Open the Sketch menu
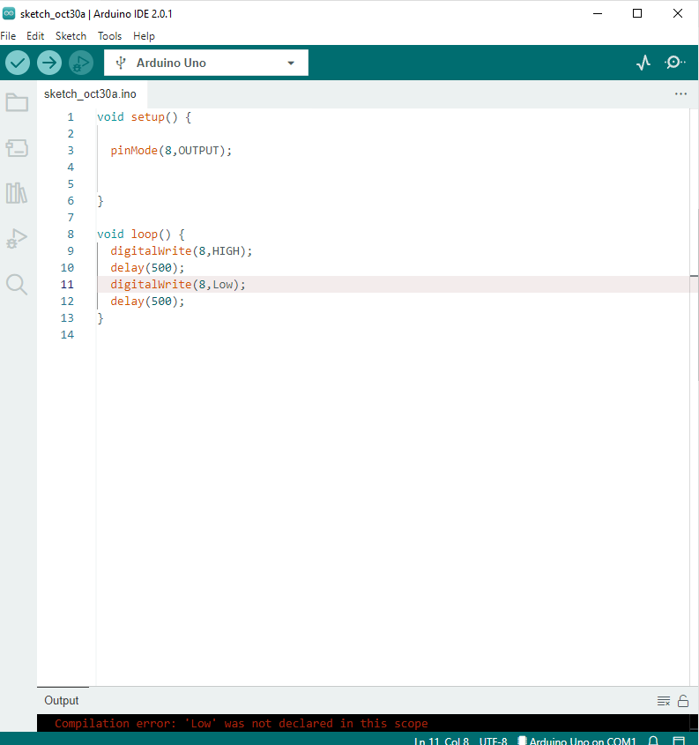Image resolution: width=699 pixels, height=745 pixels. (x=71, y=36)
